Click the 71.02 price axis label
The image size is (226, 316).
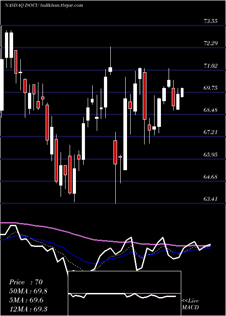click(x=211, y=65)
